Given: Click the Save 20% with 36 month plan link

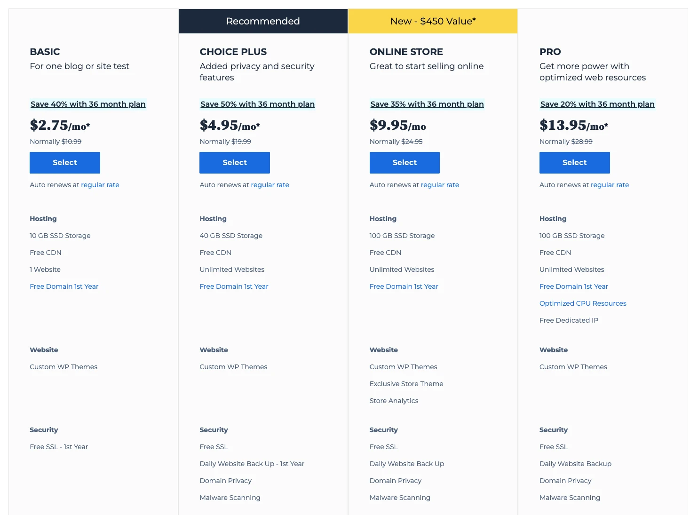Looking at the screenshot, I should (x=597, y=104).
